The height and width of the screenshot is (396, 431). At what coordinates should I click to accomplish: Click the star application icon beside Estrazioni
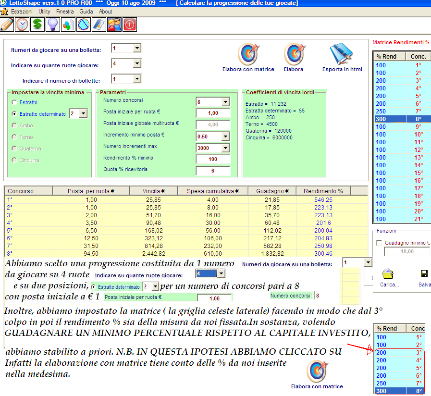coord(4,12)
